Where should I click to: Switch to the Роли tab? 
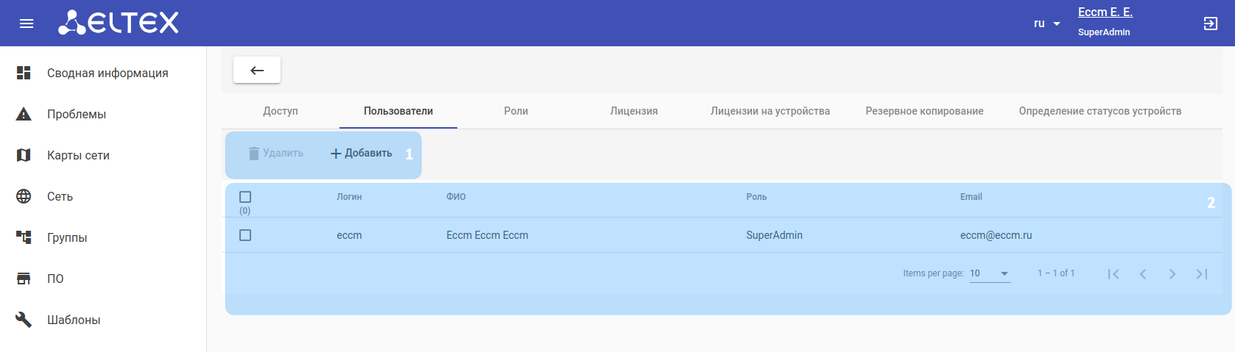tap(516, 111)
